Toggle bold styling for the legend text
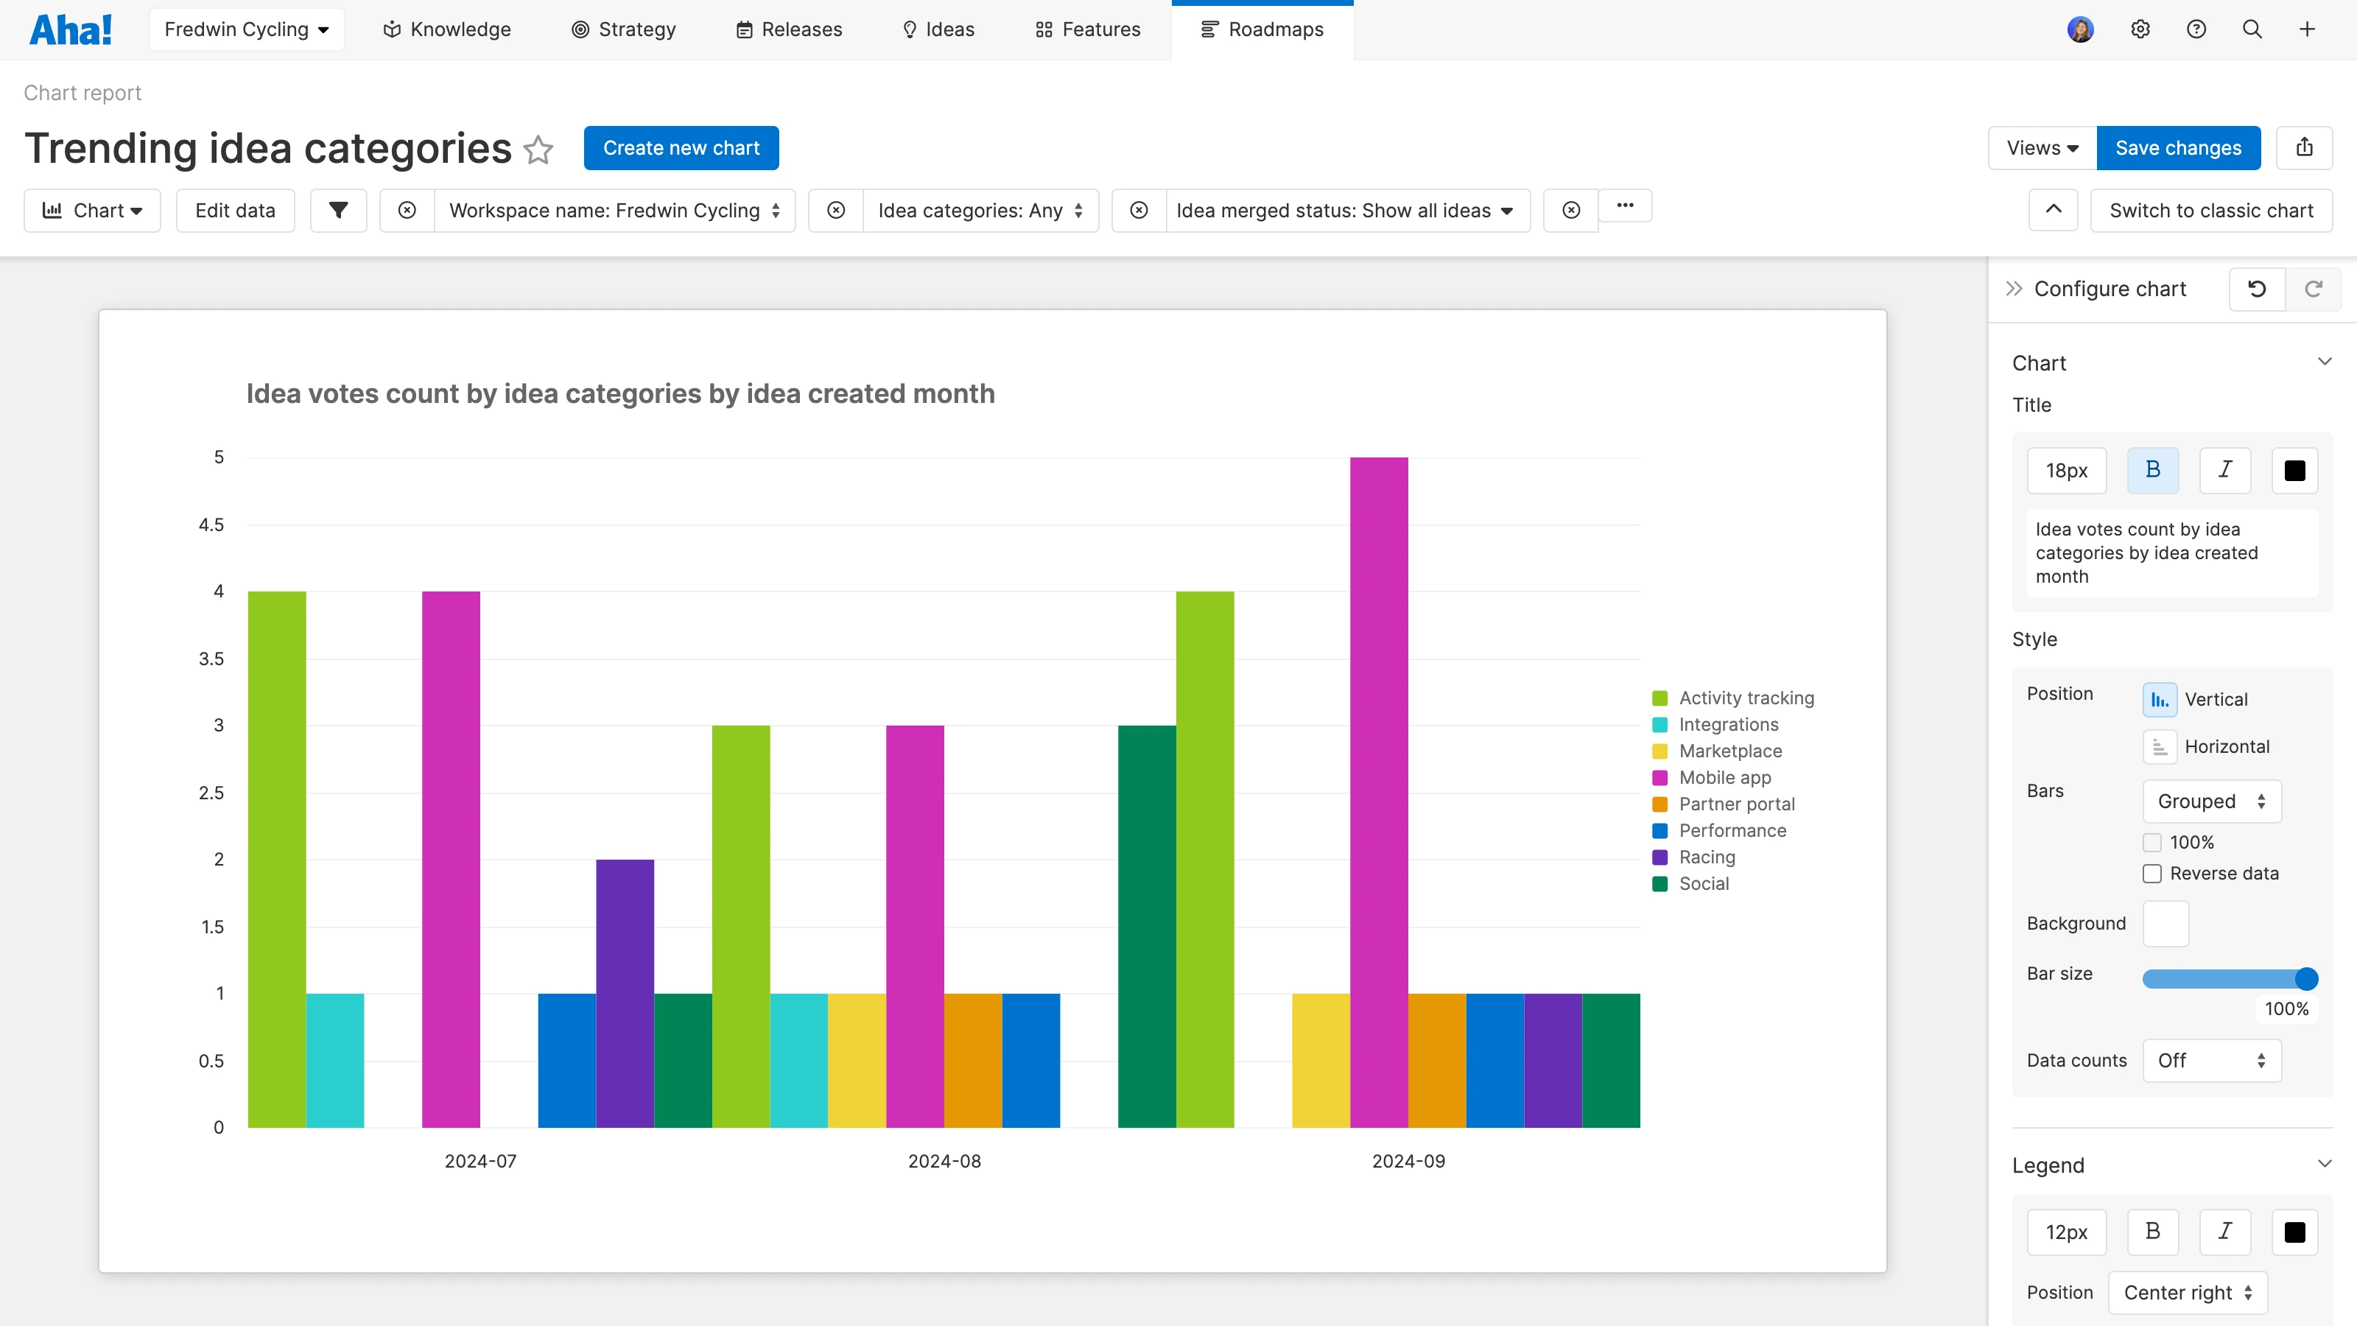The height and width of the screenshot is (1326, 2357). 2153,1232
